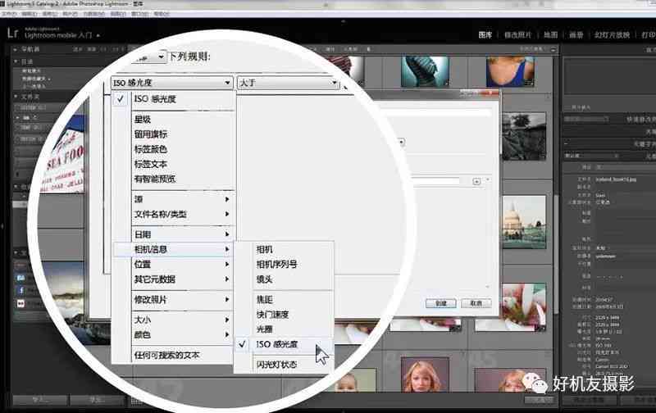The height and width of the screenshot is (413, 656).
Task: Click the Flickr publish service icon
Action: pyautogui.click(x=21, y=303)
